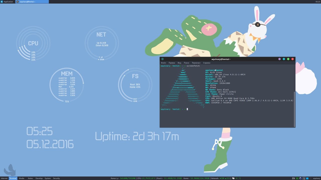Click the 'WM Theme: Dots Black' line

217,90
